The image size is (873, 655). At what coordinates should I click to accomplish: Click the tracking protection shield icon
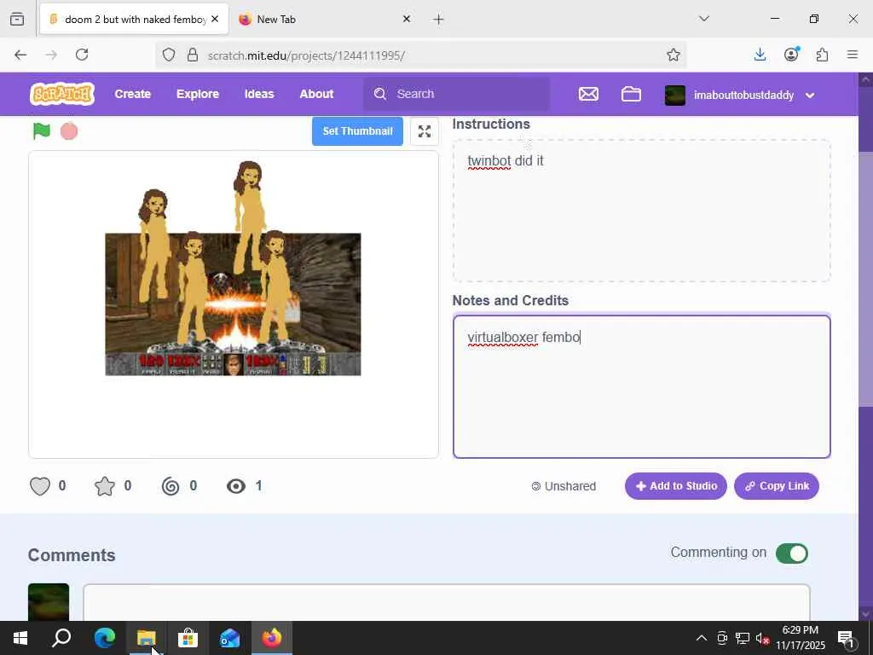(x=169, y=55)
